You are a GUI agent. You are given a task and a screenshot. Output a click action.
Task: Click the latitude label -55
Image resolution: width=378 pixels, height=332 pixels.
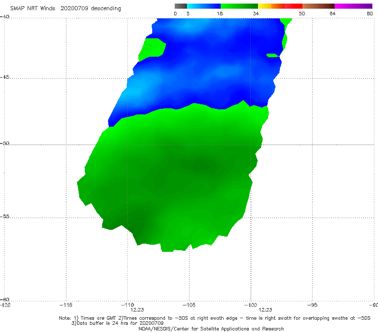point(5,216)
